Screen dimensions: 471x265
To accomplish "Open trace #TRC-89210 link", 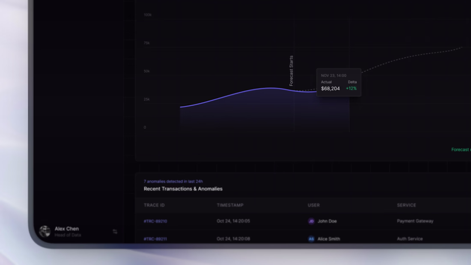I will 155,221.
